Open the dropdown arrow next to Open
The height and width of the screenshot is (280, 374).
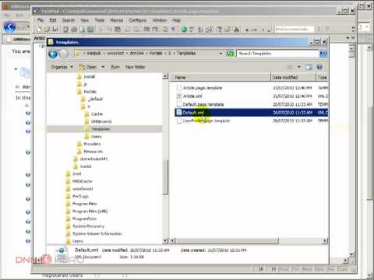point(103,67)
